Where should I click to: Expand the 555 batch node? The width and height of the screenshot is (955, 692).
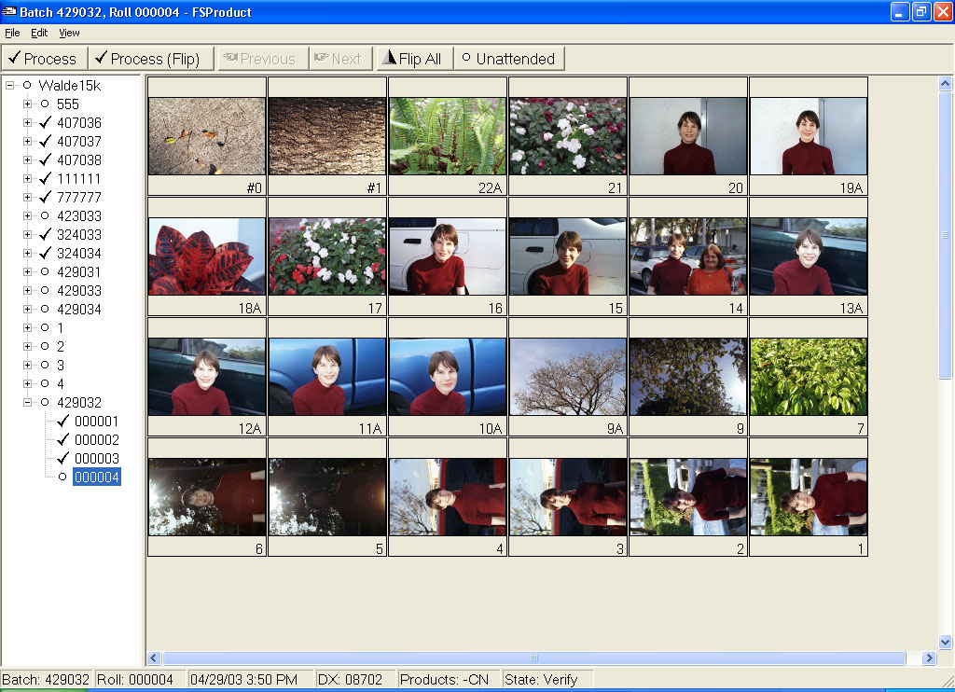click(x=28, y=104)
